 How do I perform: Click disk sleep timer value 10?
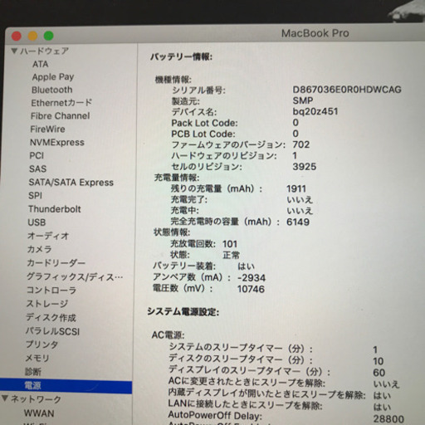[x=379, y=361]
